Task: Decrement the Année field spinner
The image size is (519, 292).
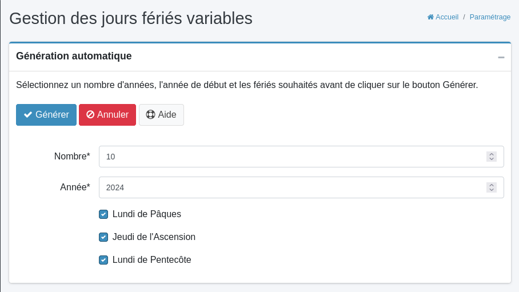Action: 492,190
